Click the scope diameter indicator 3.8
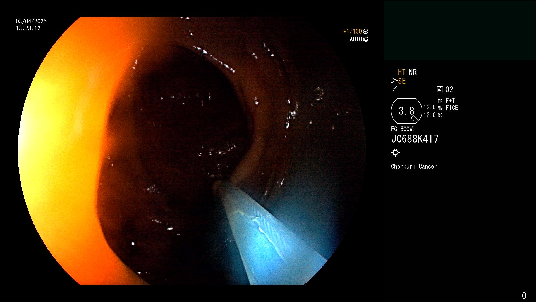 [406, 111]
